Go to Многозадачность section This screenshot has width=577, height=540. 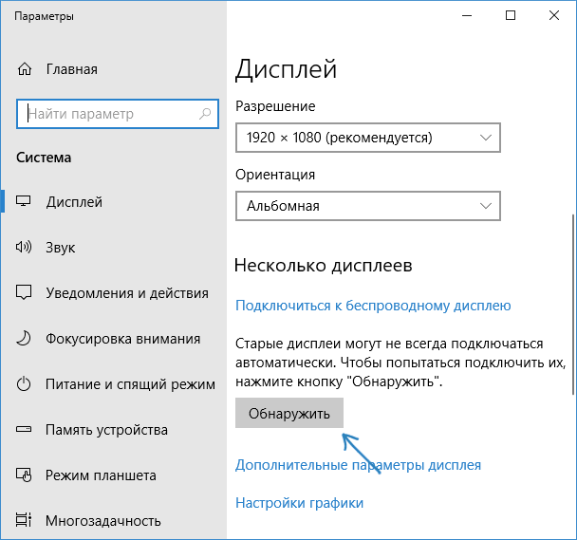(103, 521)
